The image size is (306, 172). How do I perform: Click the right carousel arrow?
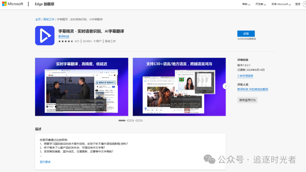pyautogui.click(x=226, y=86)
